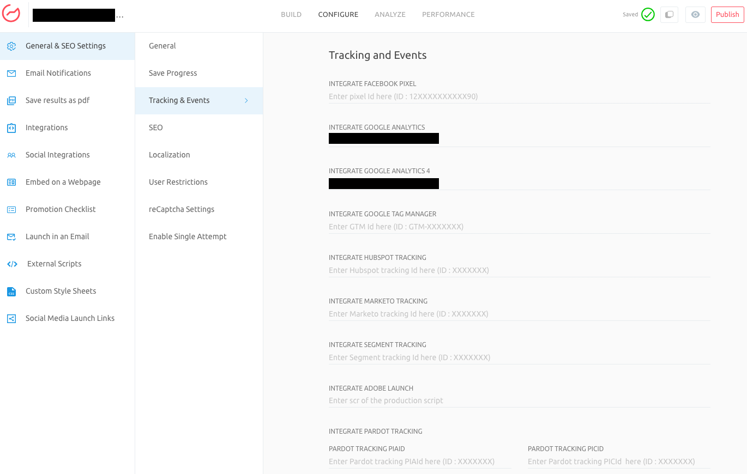Focus the Google Tag Manager ID field
The width and height of the screenshot is (747, 474).
click(519, 227)
